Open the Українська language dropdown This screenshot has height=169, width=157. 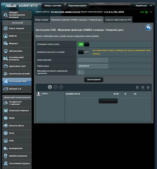tap(142, 6)
